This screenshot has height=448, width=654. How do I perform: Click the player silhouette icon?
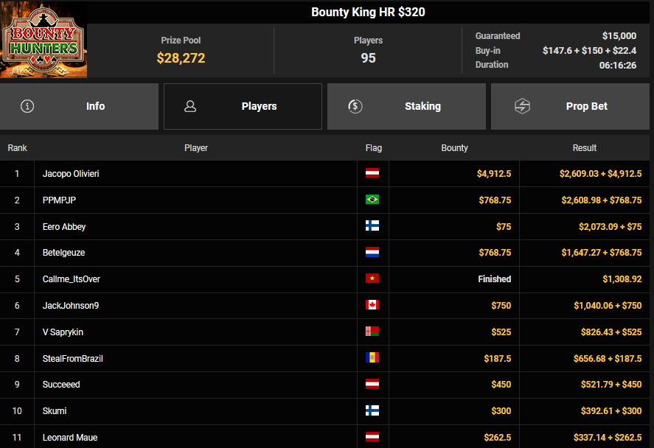coord(190,106)
